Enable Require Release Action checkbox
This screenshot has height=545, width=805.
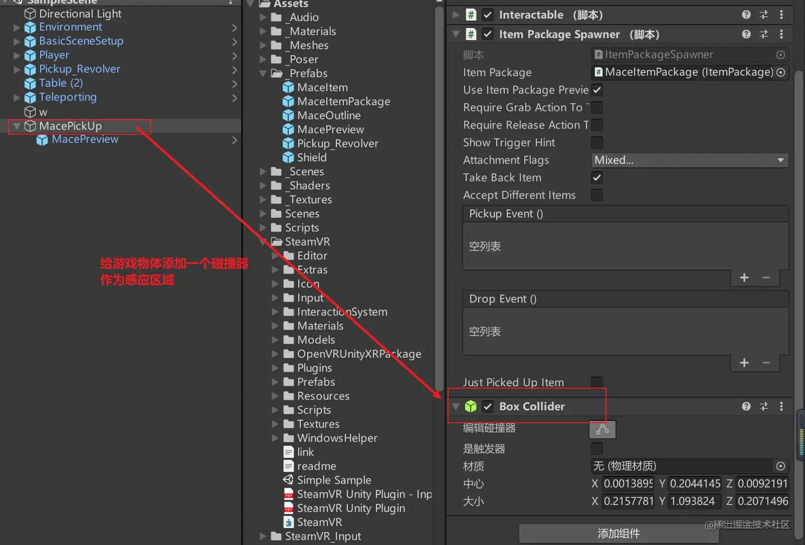(597, 125)
